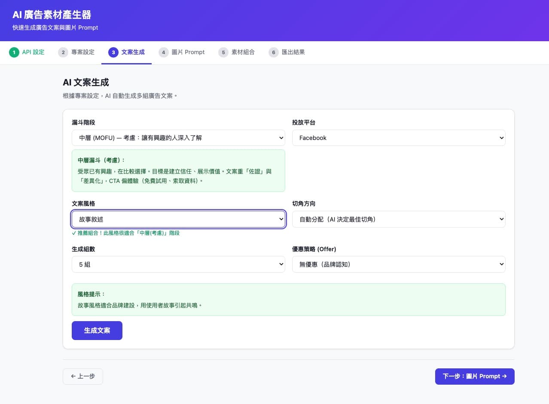Open the 切角方向 angle dropdown
549x404 pixels.
399,219
